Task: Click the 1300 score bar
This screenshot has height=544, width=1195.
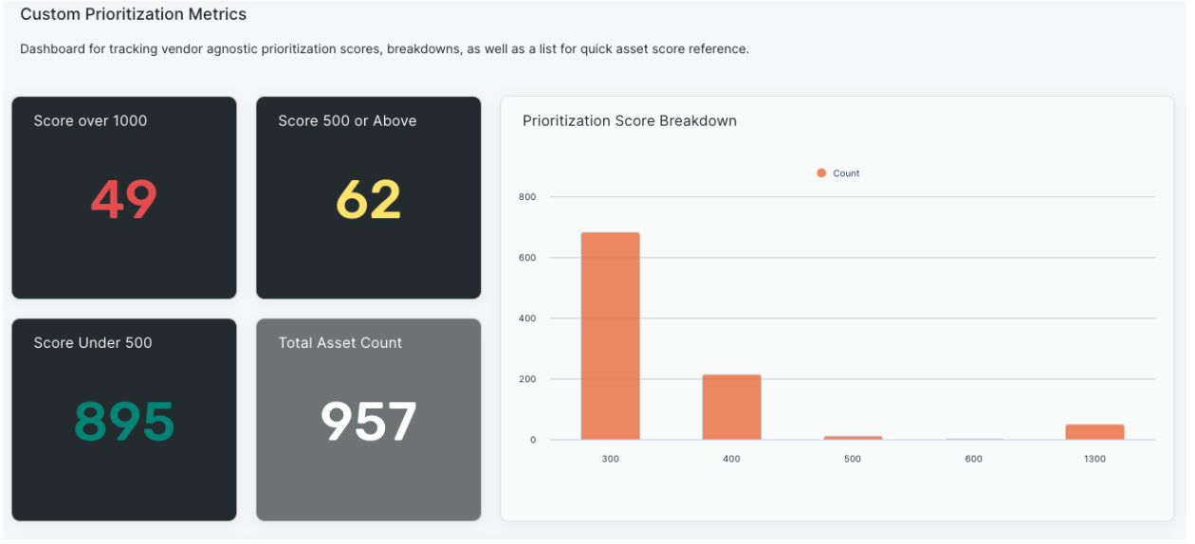Action: [x=1094, y=432]
